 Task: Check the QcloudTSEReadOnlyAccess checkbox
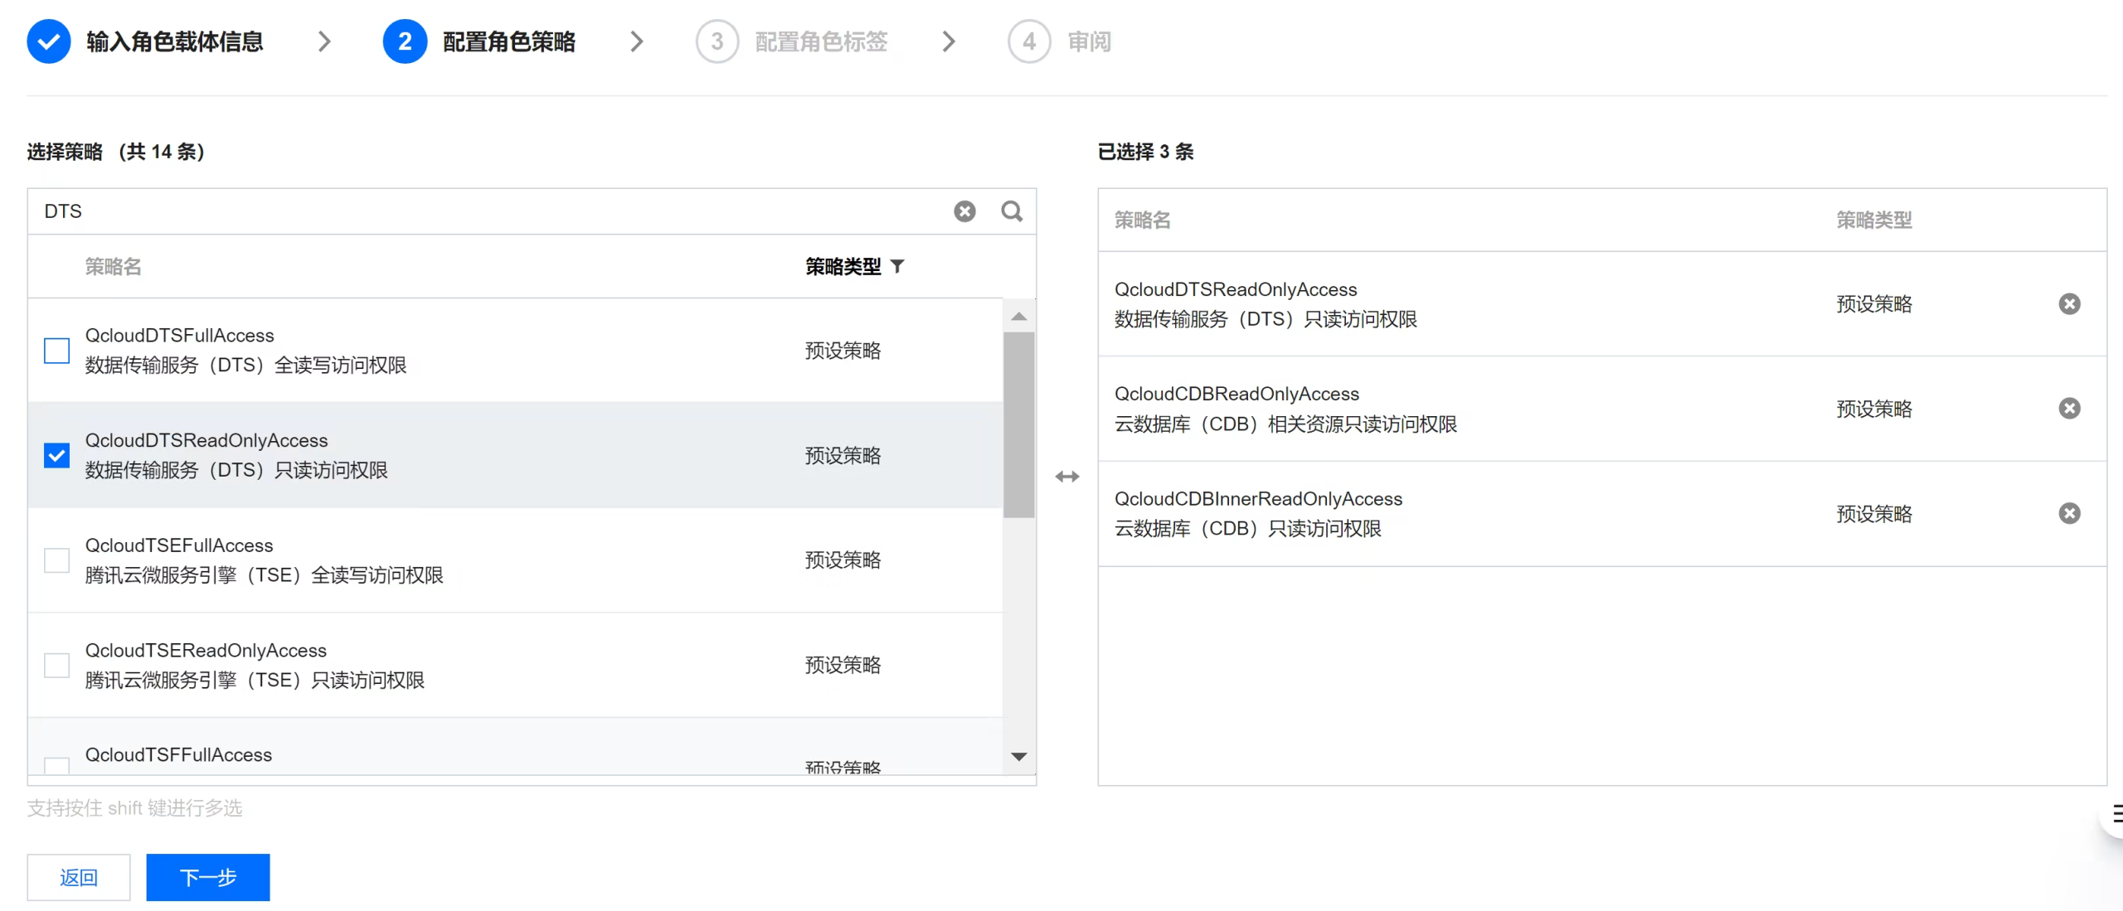56,665
